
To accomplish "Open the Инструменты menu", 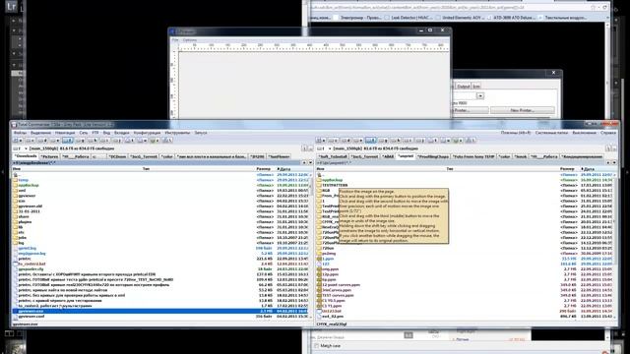I will click(177, 133).
